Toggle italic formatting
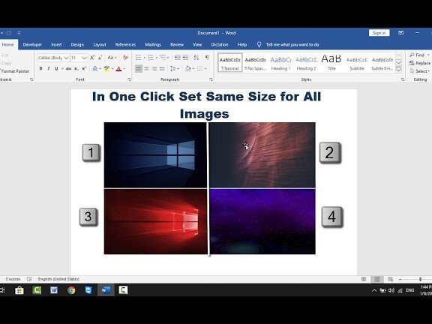432x324 pixels. click(x=49, y=68)
